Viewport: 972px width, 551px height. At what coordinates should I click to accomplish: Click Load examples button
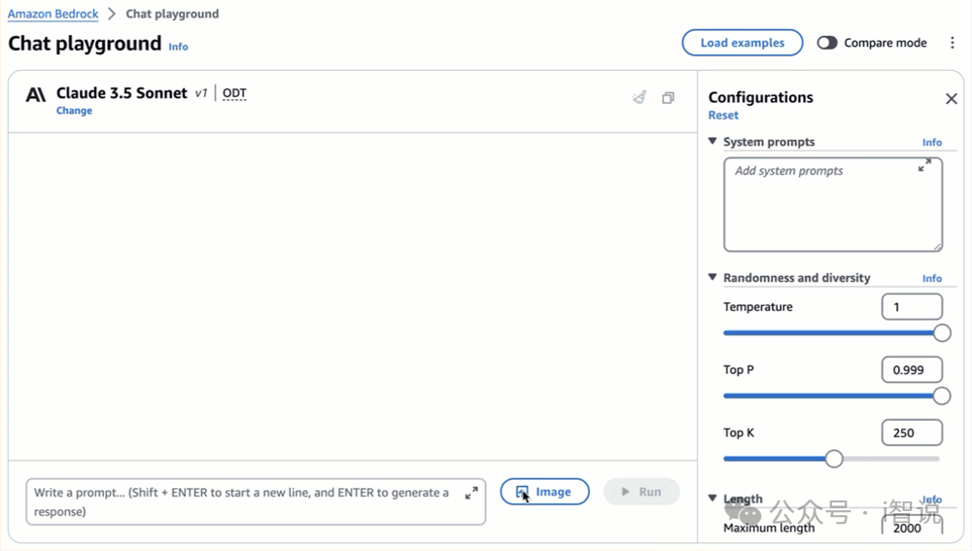coord(742,43)
